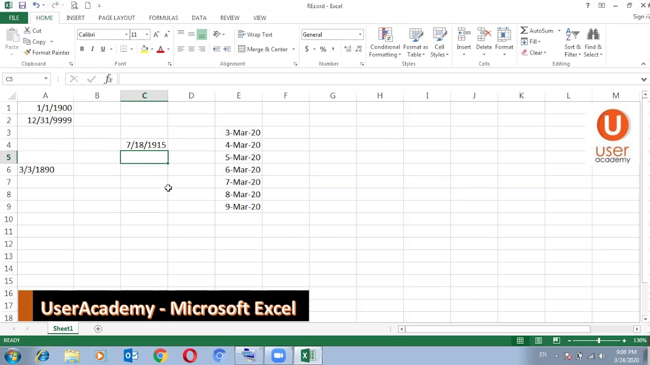The image size is (650, 365).
Task: Click inside the formula bar input
Action: tap(378, 79)
